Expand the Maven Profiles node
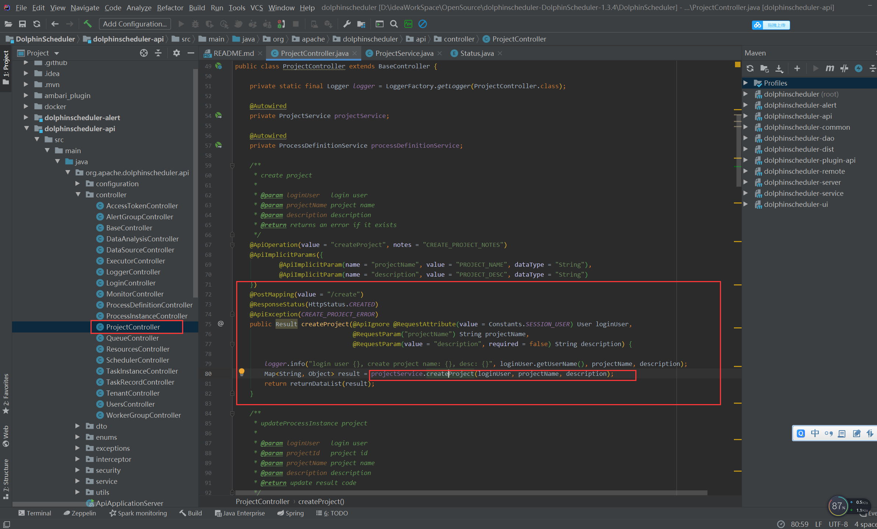877x529 pixels. (x=745, y=83)
